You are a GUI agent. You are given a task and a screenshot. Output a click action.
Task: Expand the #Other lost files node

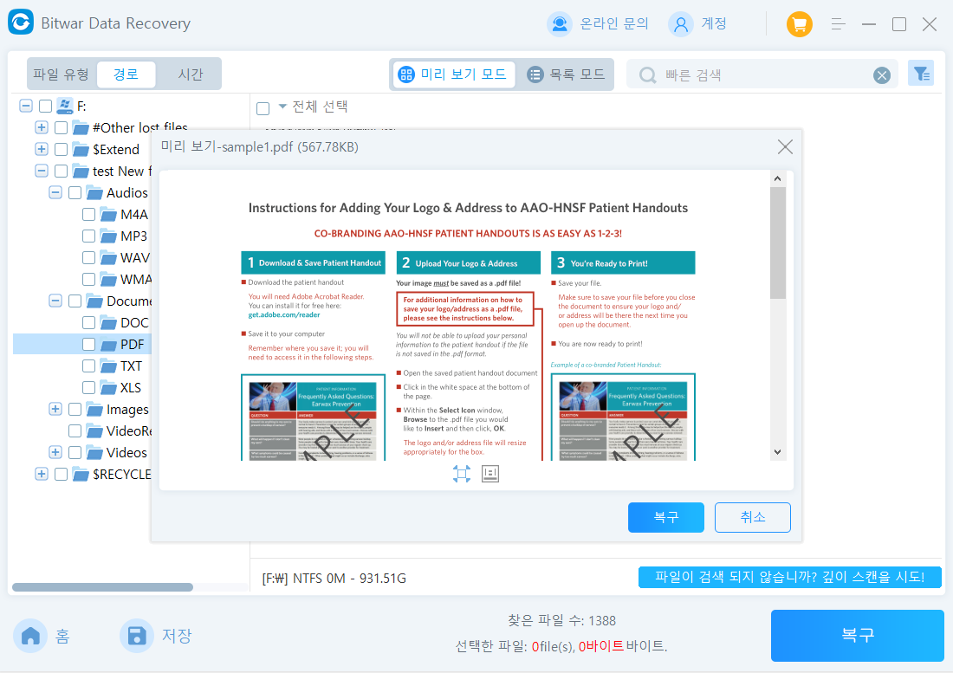tap(42, 127)
